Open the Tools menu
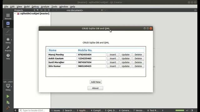The width and height of the screenshot is (200, 112). tap(54, 7)
